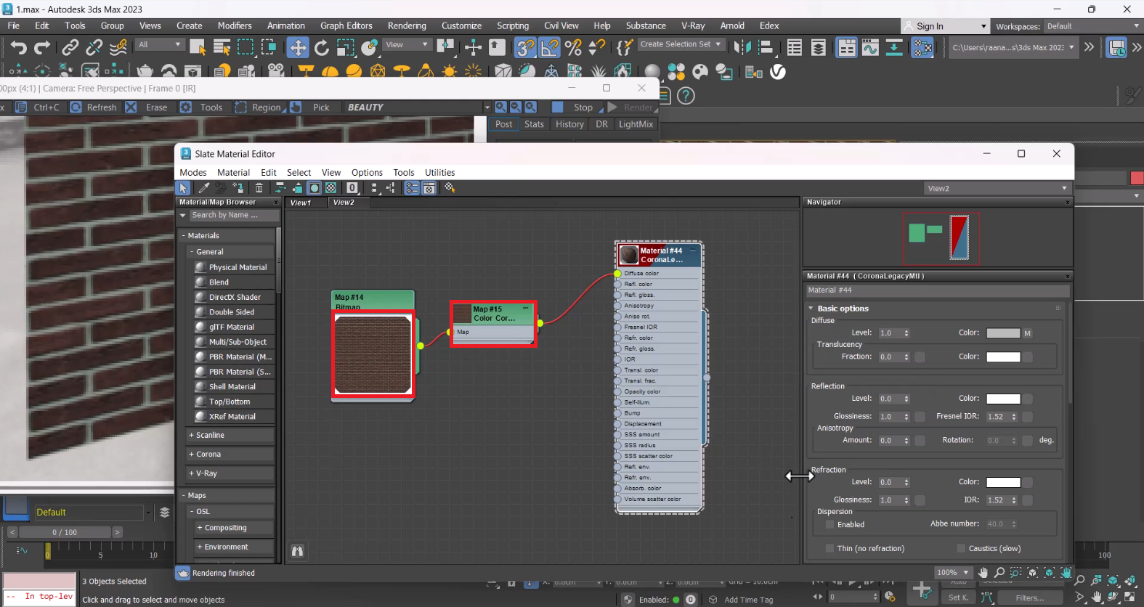Expand the Compositing maps group
This screenshot has height=607, width=1144.
click(x=200, y=528)
